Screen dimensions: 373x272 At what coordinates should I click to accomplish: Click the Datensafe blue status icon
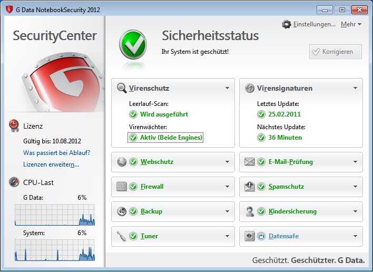click(261, 236)
